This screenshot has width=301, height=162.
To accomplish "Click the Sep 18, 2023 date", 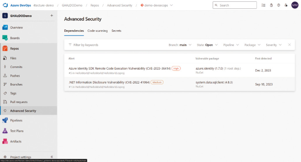I will pyautogui.click(x=264, y=84).
